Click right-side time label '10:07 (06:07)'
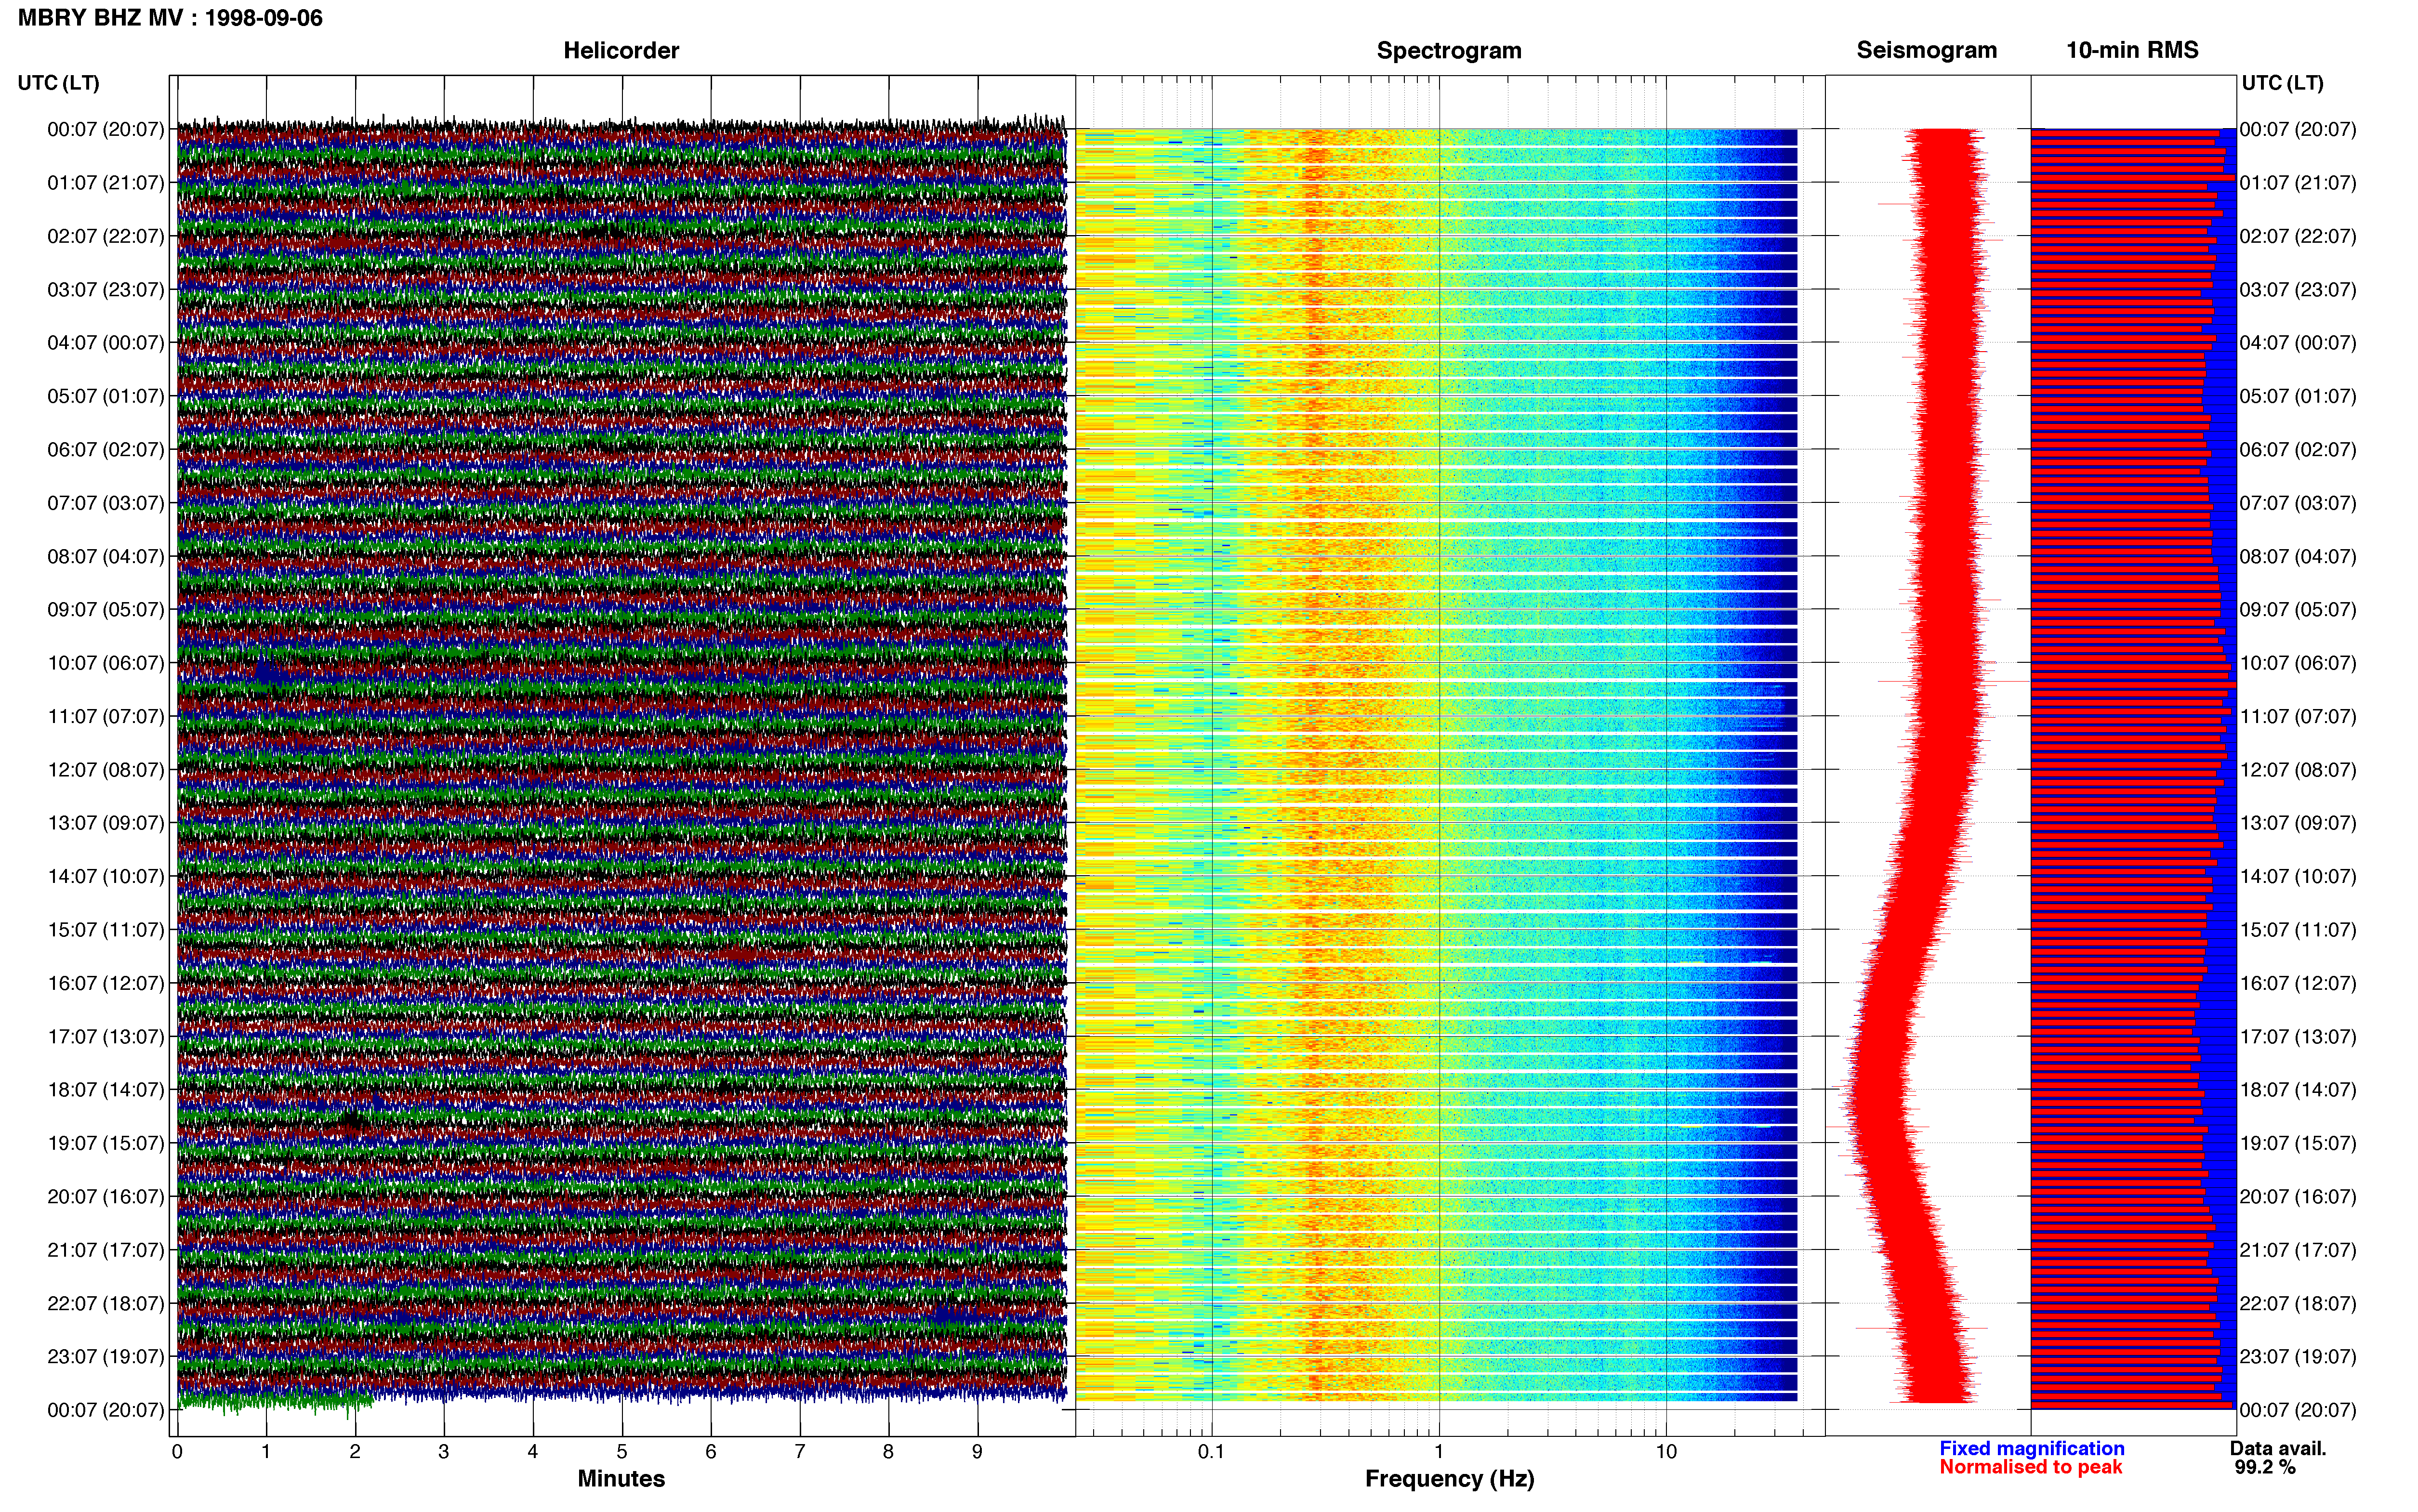The width and height of the screenshot is (2418, 1512). tap(2298, 663)
